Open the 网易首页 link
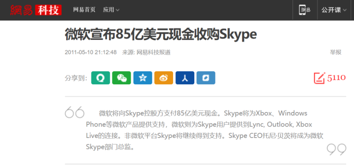The height and width of the screenshot is (165, 354). tap(84, 10)
